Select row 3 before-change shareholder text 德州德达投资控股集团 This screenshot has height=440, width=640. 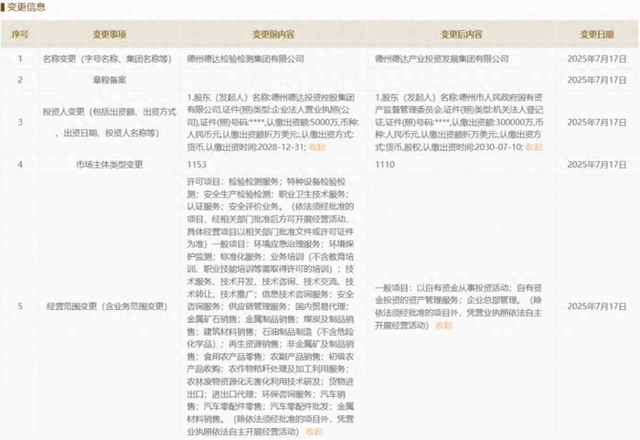[x=313, y=98]
